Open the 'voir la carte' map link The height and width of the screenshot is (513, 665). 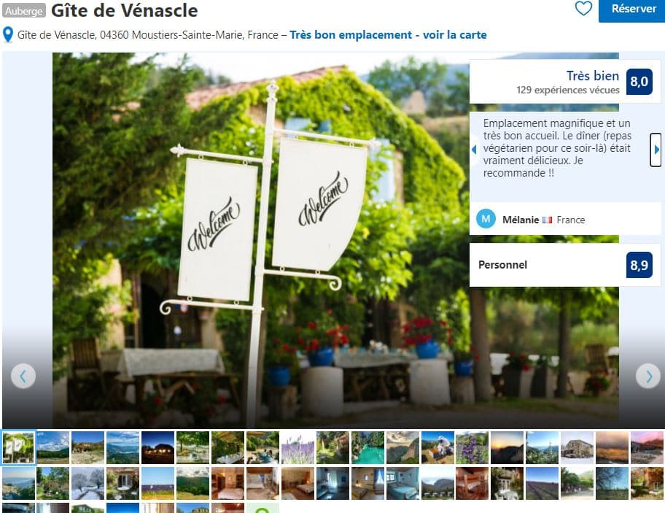pos(455,35)
